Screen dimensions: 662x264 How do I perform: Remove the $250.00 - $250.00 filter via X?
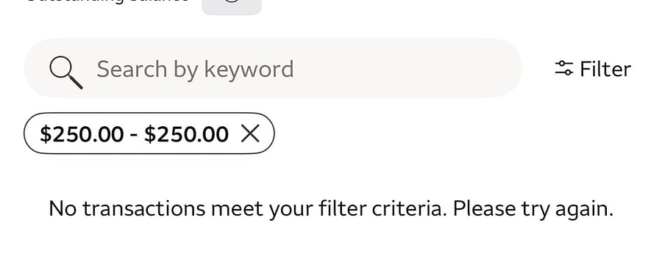pyautogui.click(x=250, y=134)
